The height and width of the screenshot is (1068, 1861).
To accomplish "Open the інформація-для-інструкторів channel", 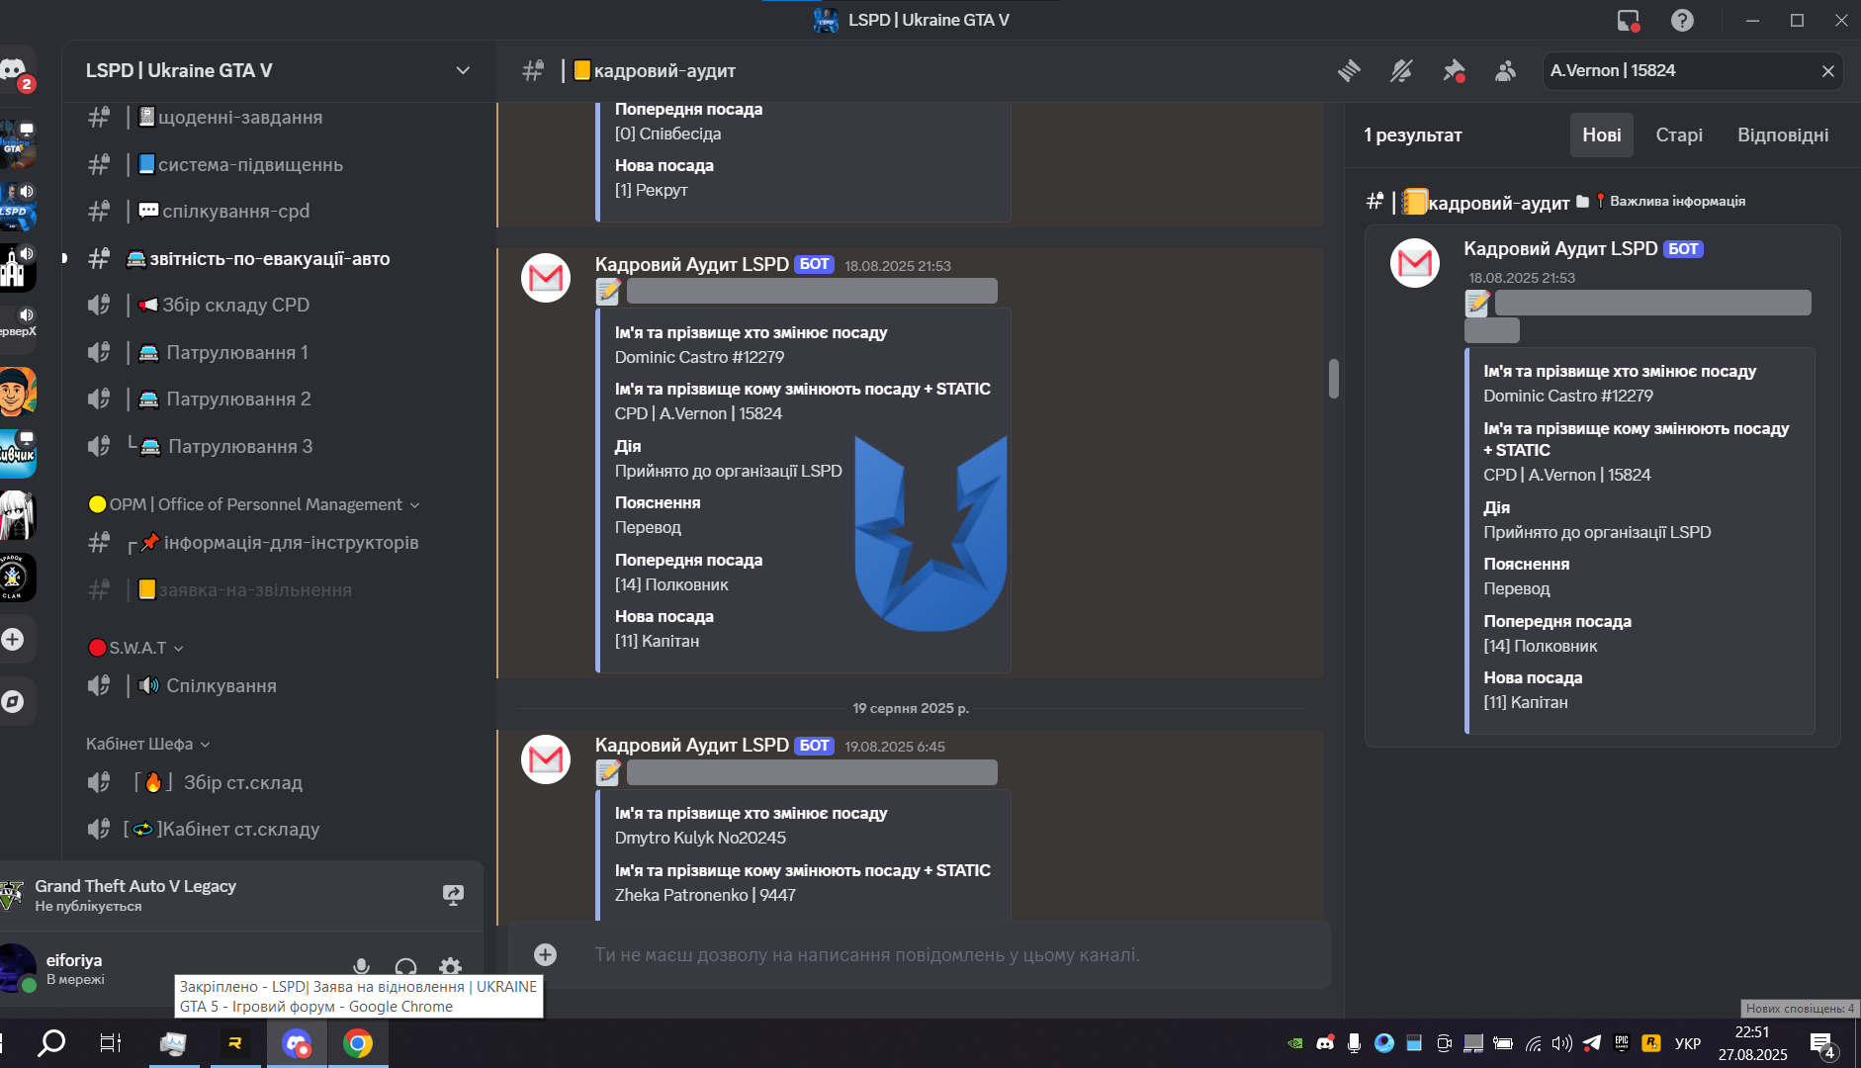I will pos(278,542).
